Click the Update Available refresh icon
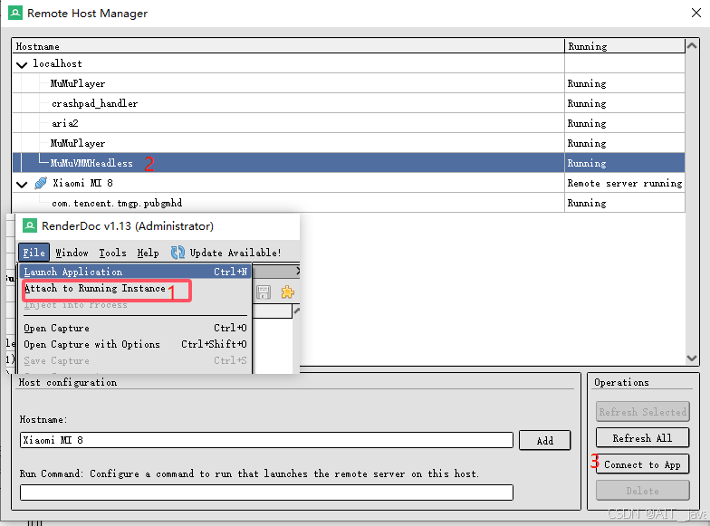Image resolution: width=710 pixels, height=526 pixels. point(177,252)
